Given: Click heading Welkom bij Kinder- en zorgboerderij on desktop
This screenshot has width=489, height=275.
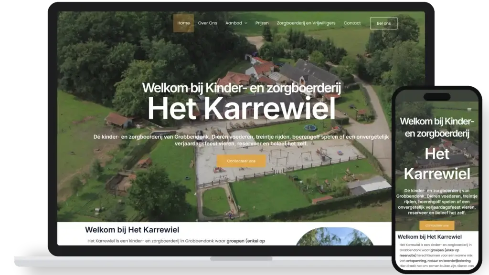Looking at the screenshot, I should pos(241,88).
